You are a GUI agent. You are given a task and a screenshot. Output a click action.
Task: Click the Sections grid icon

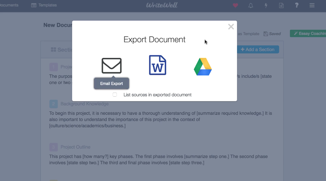point(54,49)
